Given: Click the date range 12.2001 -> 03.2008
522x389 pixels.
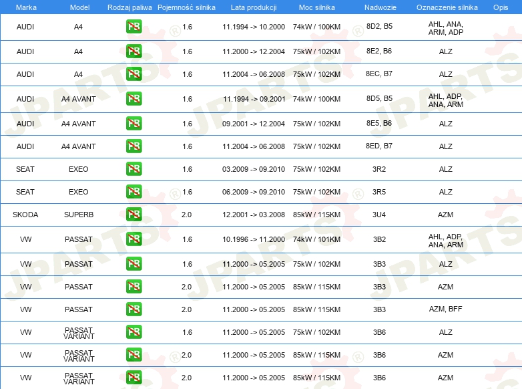Looking at the screenshot, I should pos(254,215).
